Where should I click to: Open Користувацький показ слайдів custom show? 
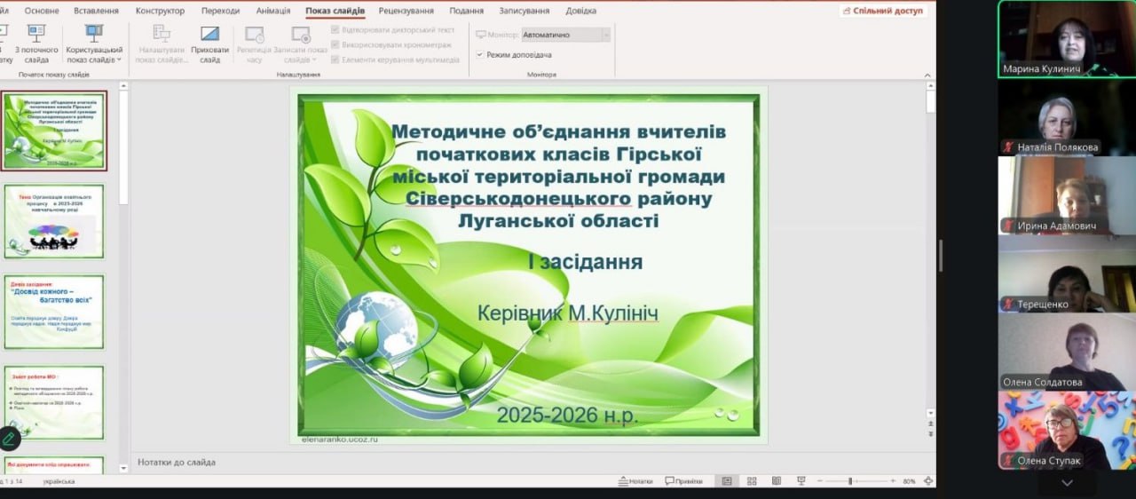point(94,43)
